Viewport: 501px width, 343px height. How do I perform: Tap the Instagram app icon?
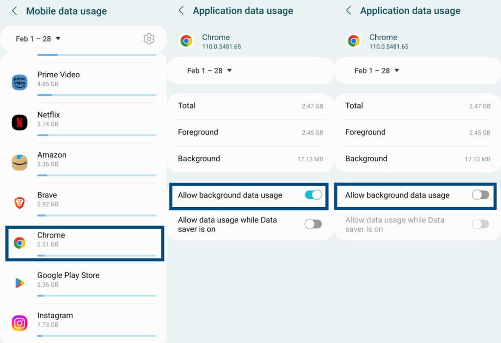pyautogui.click(x=20, y=323)
